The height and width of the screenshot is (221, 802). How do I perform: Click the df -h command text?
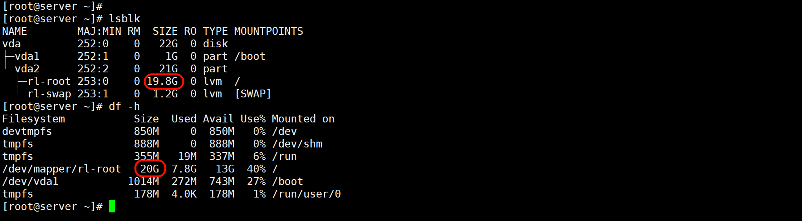(124, 106)
